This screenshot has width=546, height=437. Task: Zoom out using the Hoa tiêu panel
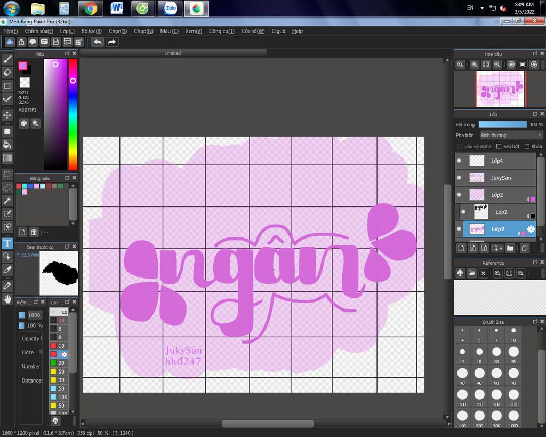point(497,65)
